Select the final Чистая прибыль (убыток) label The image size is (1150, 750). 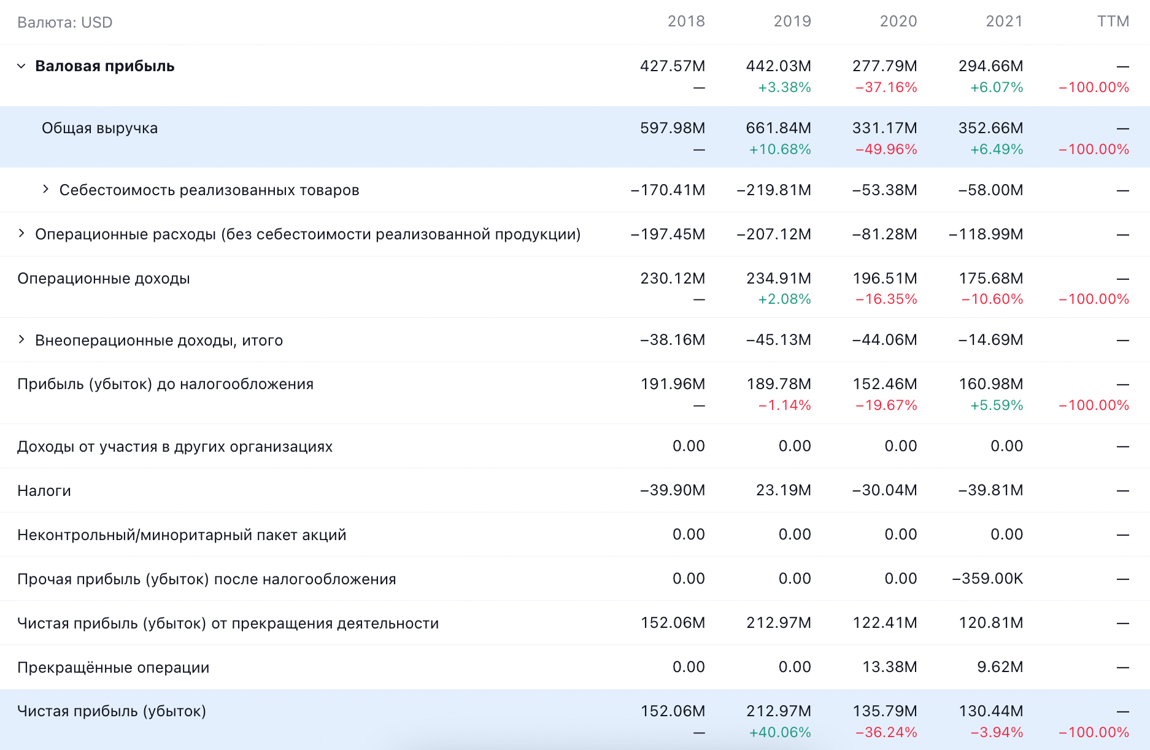tap(112, 711)
